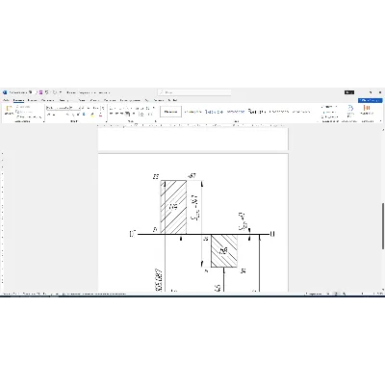Screen dimensions: 385x385
Task: Click the Undo arrow in the quick access toolbar
Action: tap(47, 92)
